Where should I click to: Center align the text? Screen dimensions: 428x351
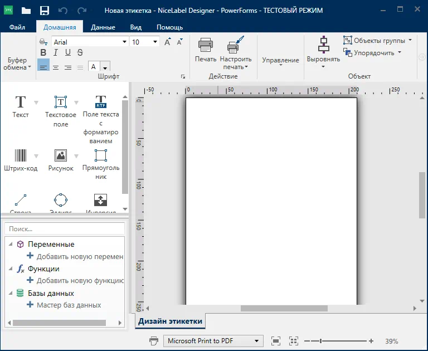[x=56, y=67]
